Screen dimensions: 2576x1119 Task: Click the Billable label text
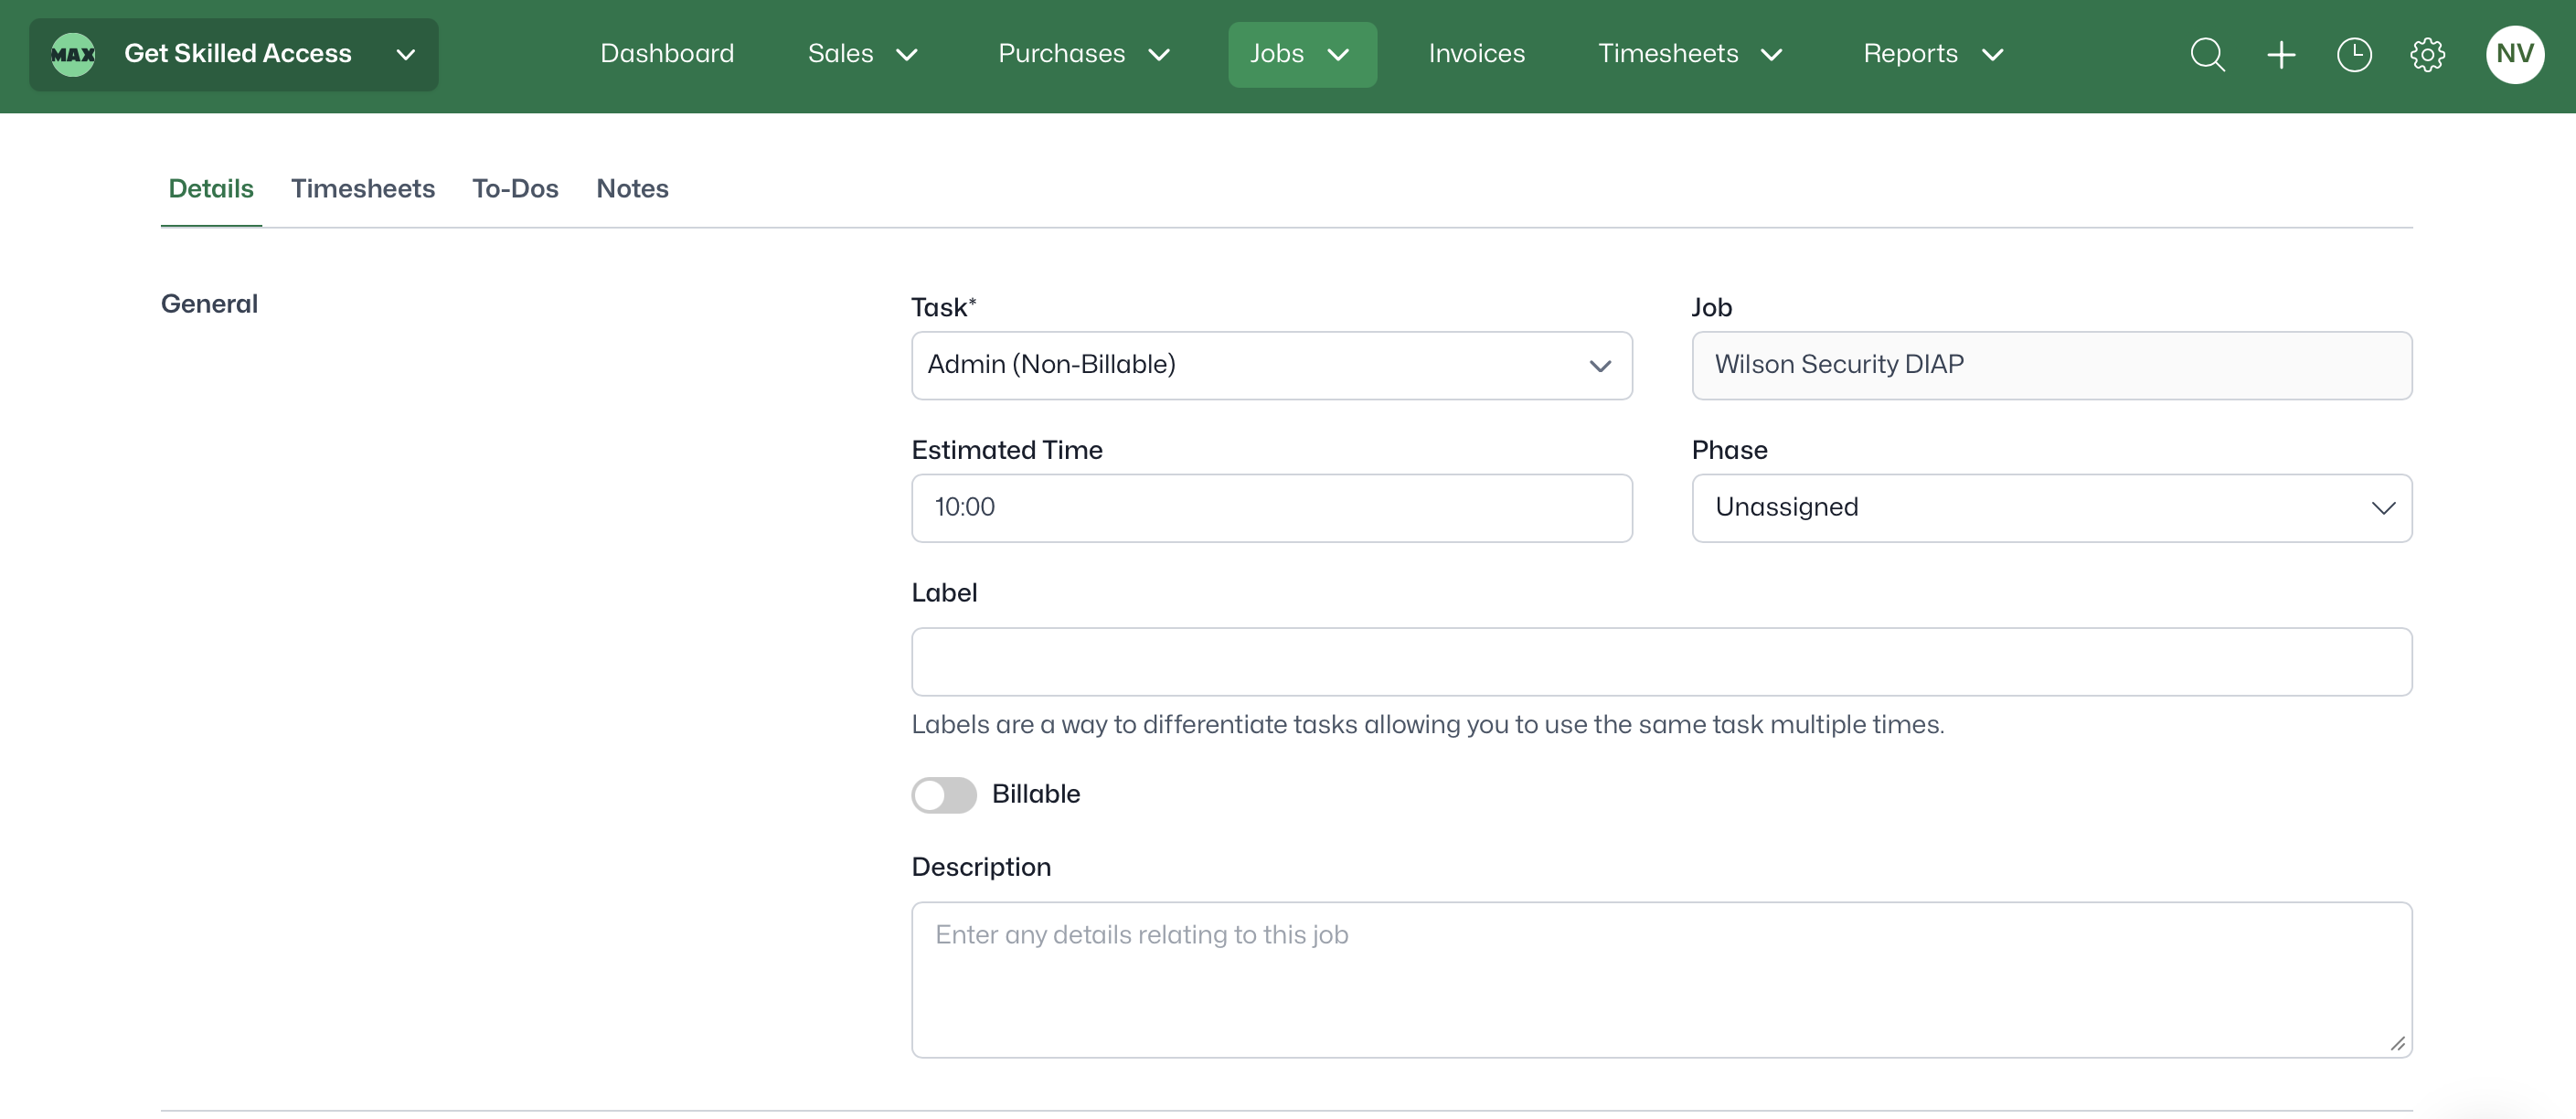click(1035, 794)
